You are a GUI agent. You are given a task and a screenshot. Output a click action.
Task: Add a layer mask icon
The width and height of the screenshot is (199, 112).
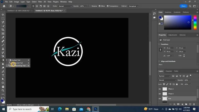click(178, 104)
